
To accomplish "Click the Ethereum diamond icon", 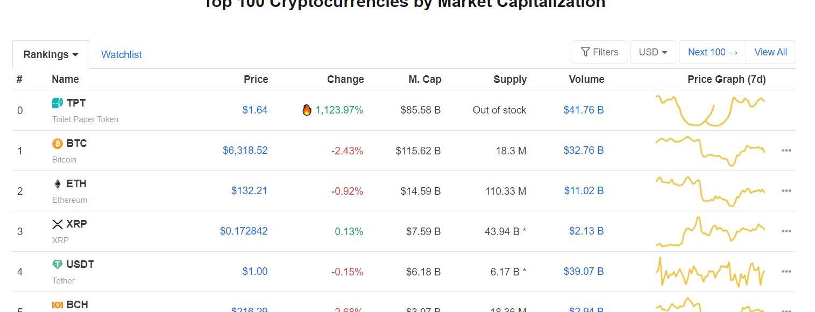I will coord(58,184).
